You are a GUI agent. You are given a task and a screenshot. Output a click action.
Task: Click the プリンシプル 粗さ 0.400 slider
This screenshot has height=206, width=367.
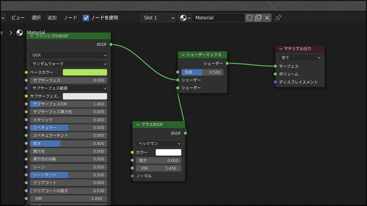point(68,144)
